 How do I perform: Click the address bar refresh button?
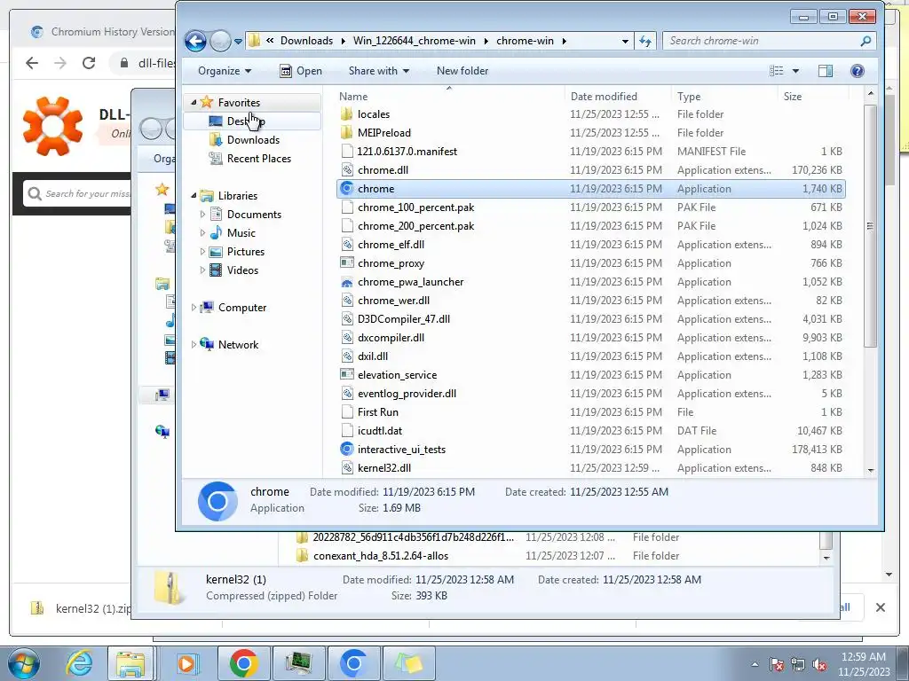(x=644, y=41)
